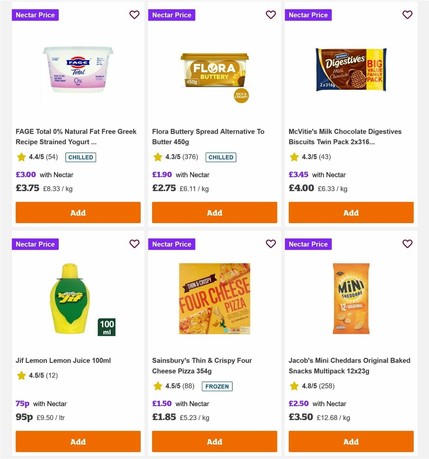The width and height of the screenshot is (429, 459).
Task: Click heart icon on Mini Cheddars
Action: tap(407, 244)
